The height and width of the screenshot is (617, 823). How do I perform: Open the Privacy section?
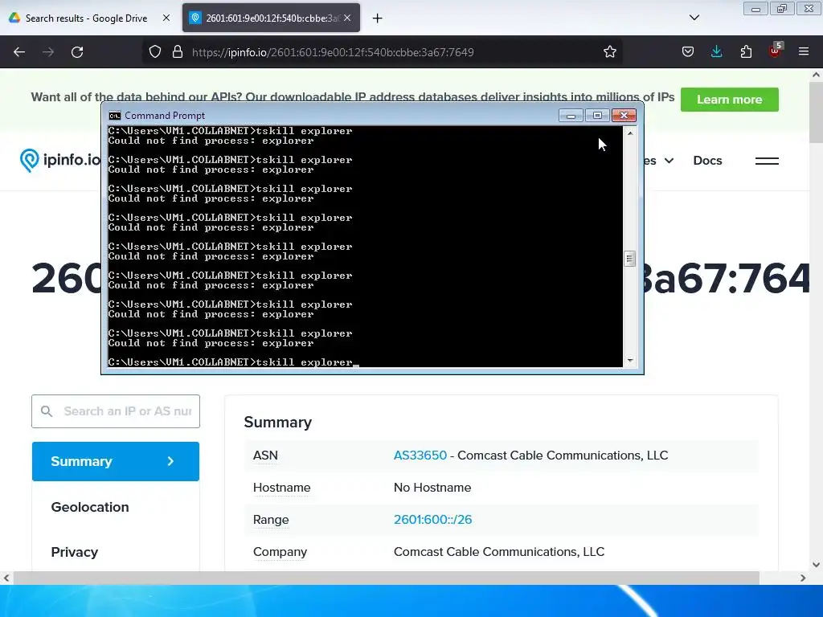tap(75, 552)
